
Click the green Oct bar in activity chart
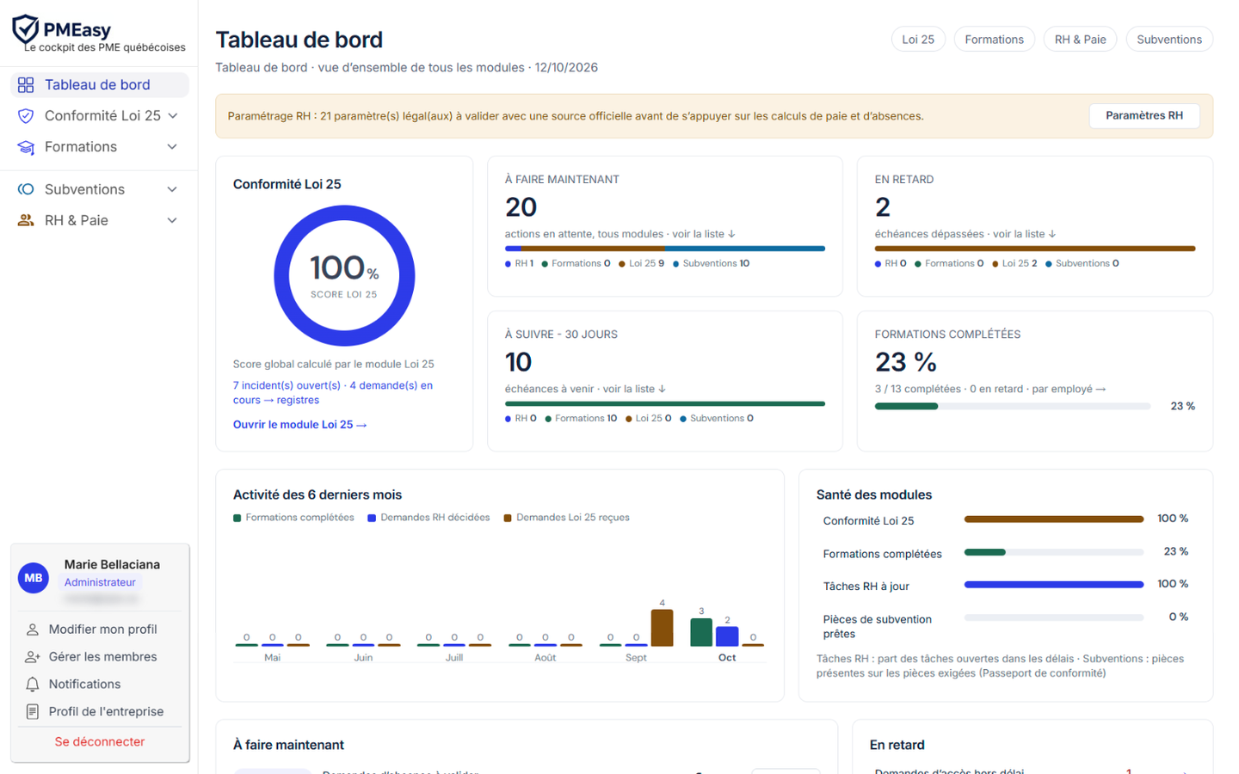[x=701, y=632]
